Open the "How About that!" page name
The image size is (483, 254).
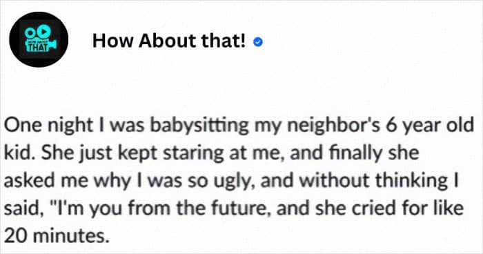point(169,41)
